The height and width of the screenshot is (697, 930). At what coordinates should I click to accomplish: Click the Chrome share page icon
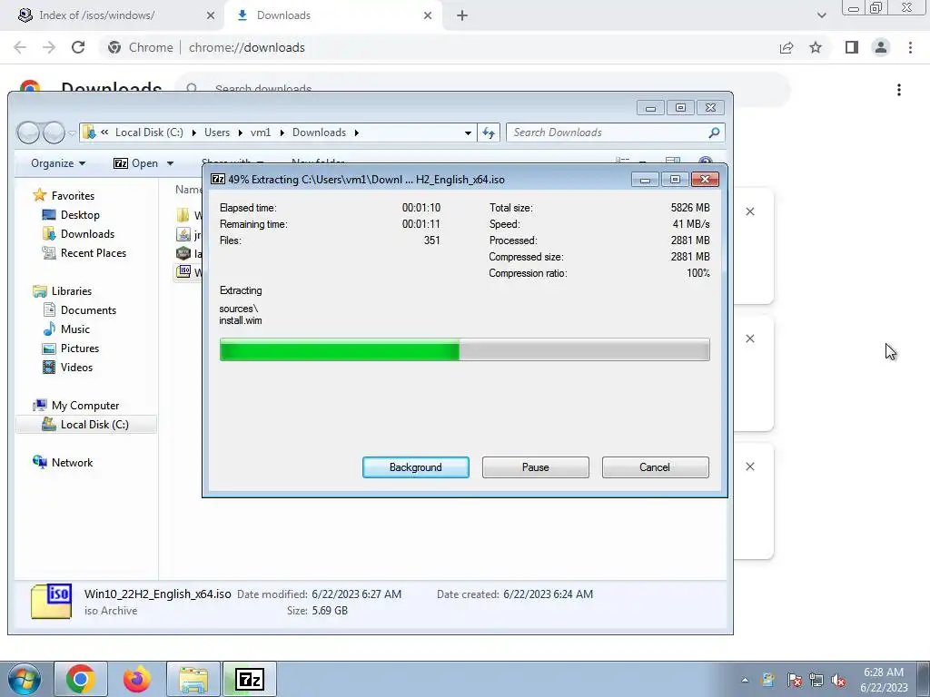click(787, 47)
